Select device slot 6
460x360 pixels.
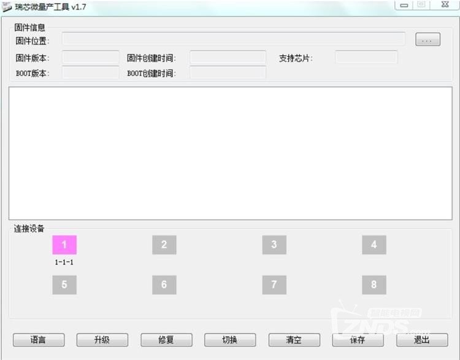coord(164,285)
